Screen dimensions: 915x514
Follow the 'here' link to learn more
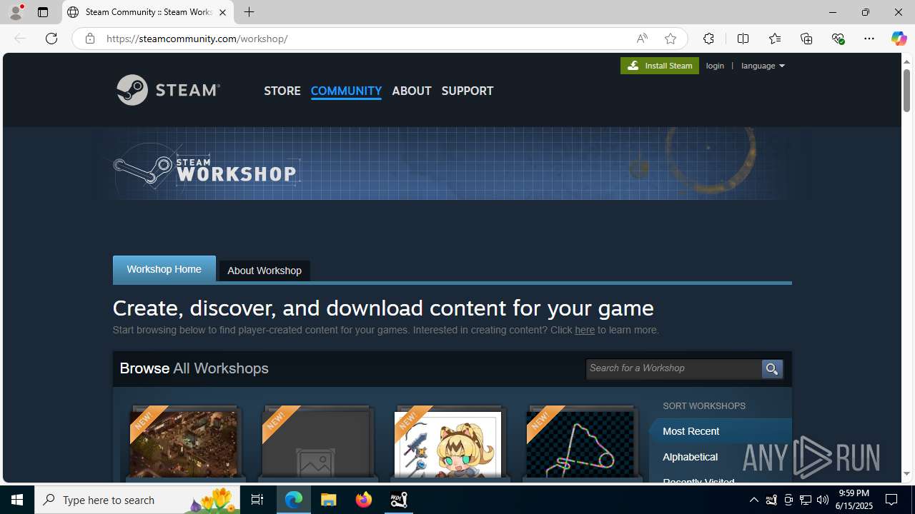click(x=585, y=330)
